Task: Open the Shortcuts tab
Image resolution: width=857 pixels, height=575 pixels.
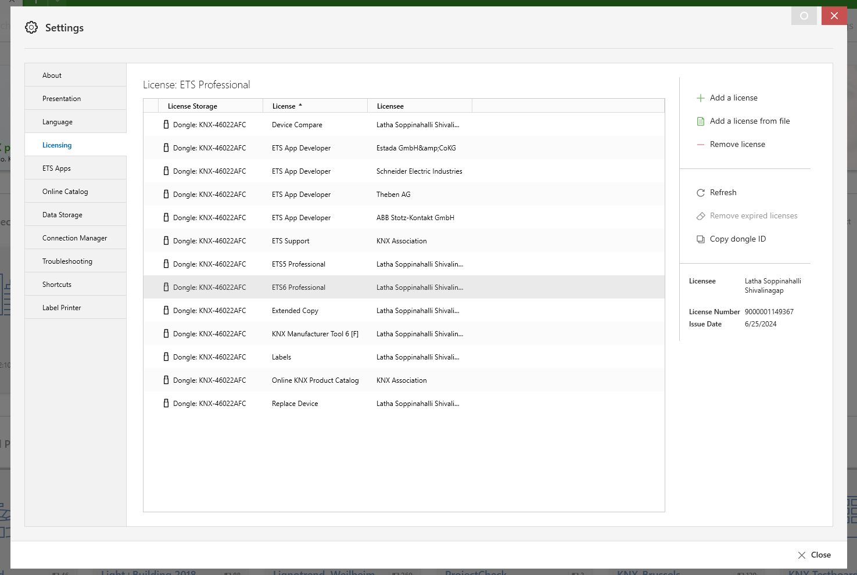Action: pos(76,284)
